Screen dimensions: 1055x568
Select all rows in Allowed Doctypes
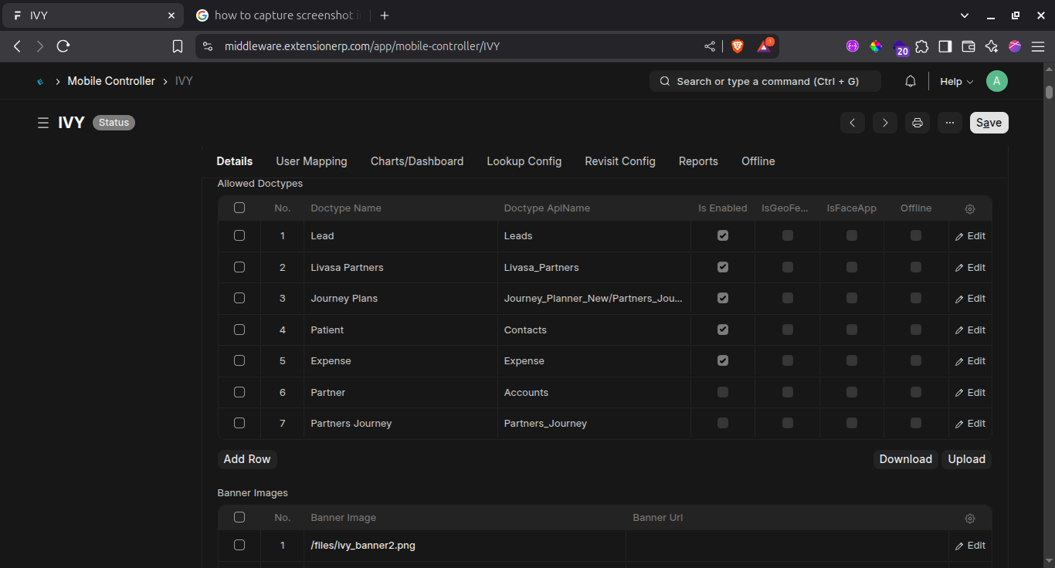239,208
